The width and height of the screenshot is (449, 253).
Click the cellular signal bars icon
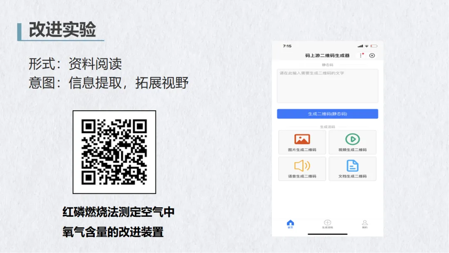coord(360,46)
